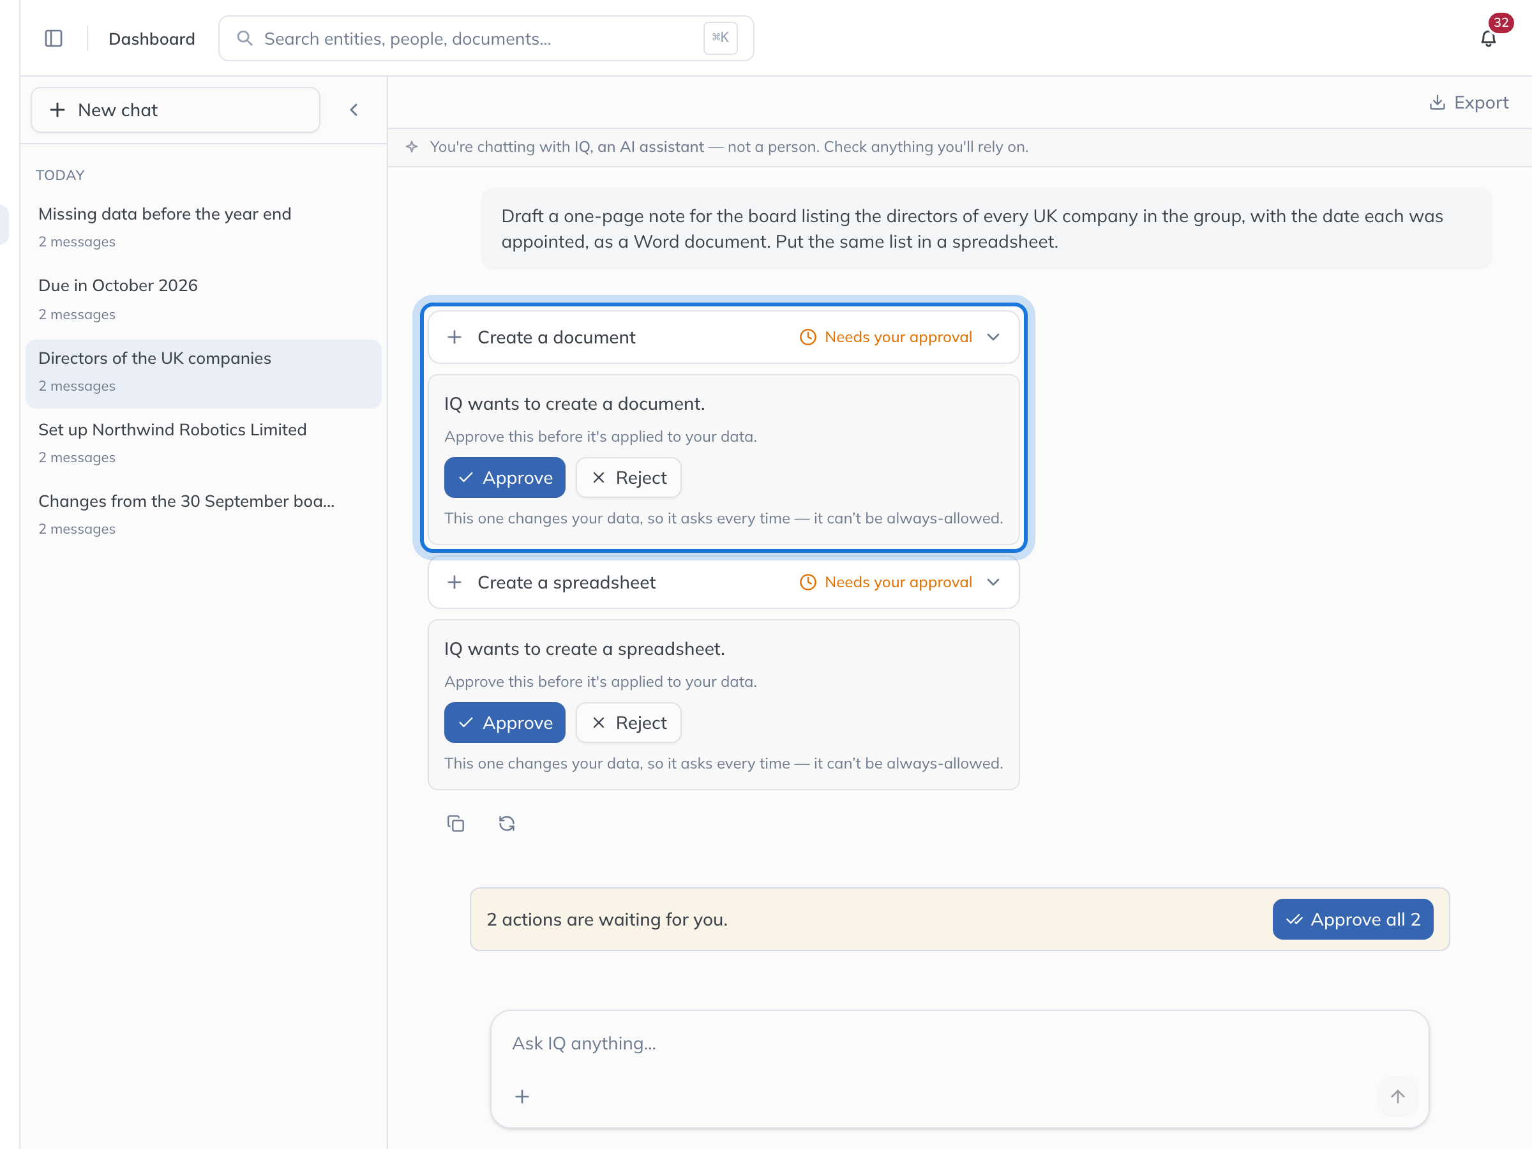Viewport: 1532px width, 1149px height.
Task: Open the notifications bell
Action: coord(1489,38)
